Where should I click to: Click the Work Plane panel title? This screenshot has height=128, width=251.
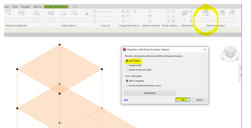pos(187,26)
